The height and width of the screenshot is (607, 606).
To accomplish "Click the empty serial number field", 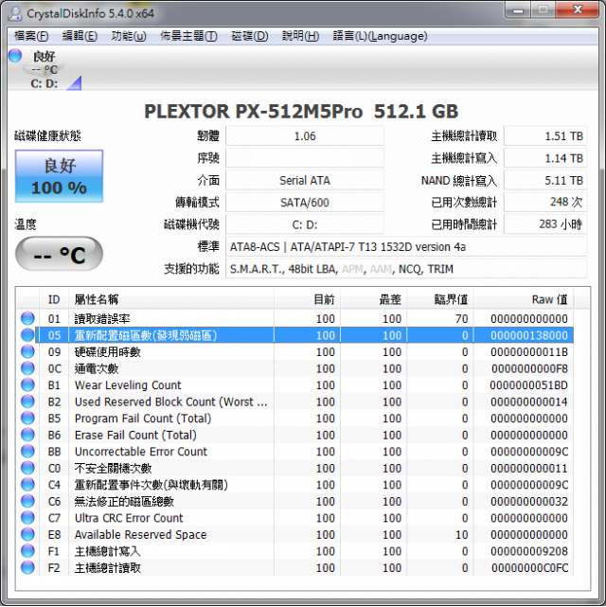I will [305, 158].
